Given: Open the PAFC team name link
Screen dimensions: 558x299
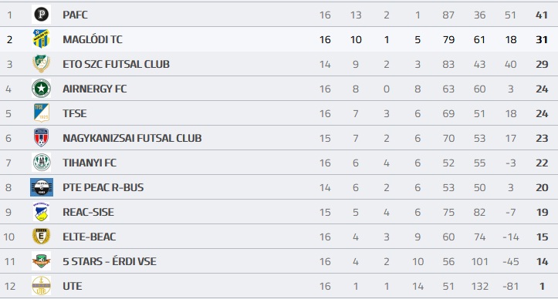Looking at the screenshot, I should coord(75,15).
